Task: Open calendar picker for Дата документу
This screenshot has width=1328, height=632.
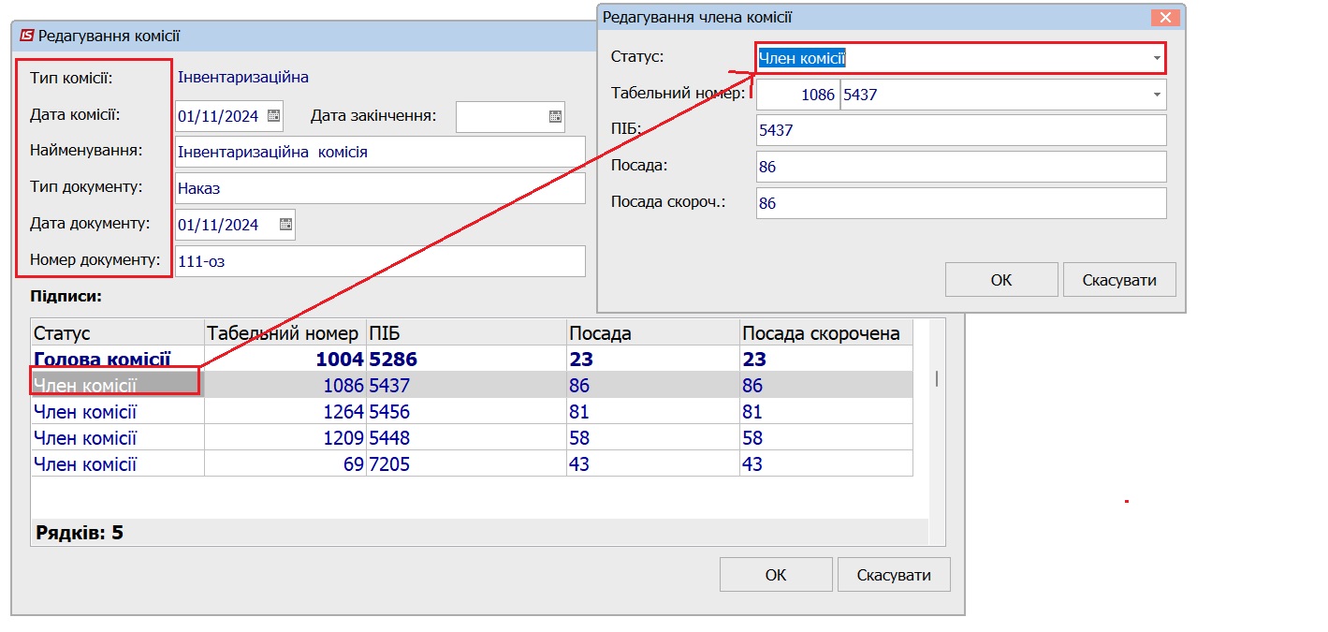Action: 286,225
